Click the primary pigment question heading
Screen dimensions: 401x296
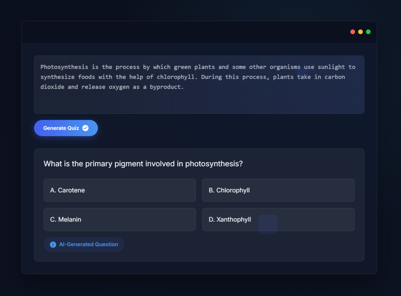143,164
